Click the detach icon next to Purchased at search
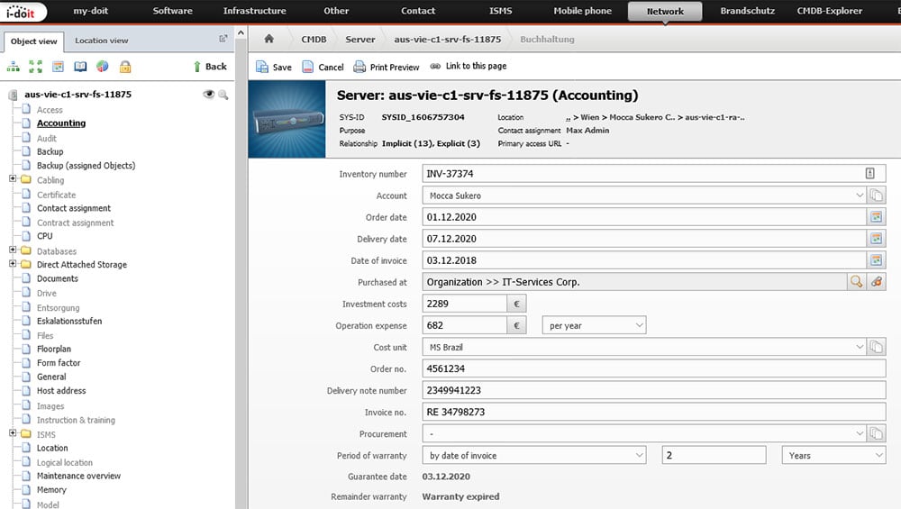Image resolution: width=901 pixels, height=509 pixels. tap(877, 282)
